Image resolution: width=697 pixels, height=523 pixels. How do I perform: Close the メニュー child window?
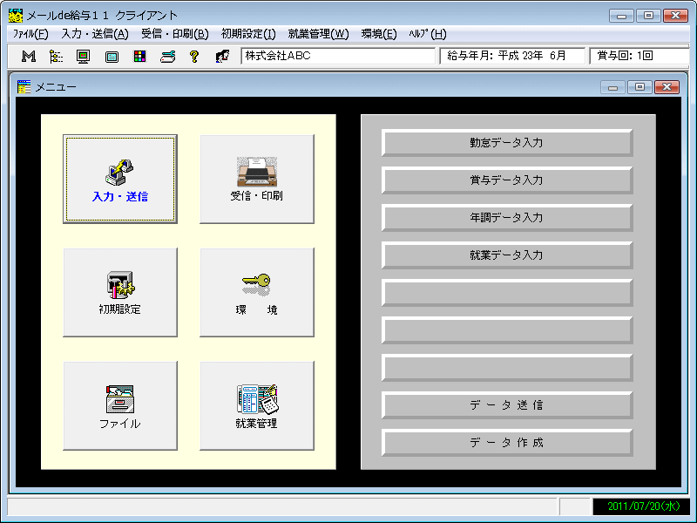click(667, 87)
